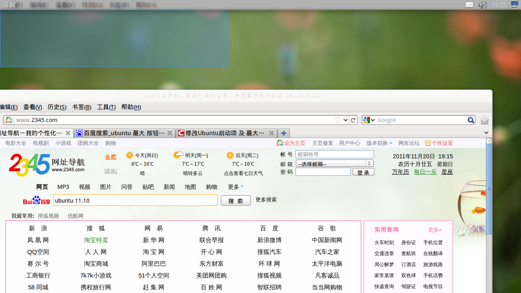The height and width of the screenshot is (293, 521).
Task: Open the Firefox 工具(T) menu
Action: pyautogui.click(x=106, y=107)
